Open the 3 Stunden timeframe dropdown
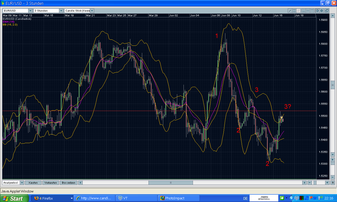This screenshot has height=202, width=337. click(x=61, y=11)
